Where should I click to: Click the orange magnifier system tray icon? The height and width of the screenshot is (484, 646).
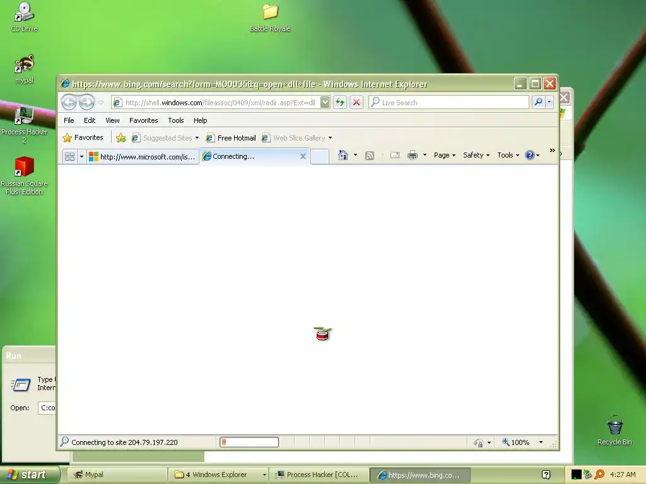pos(599,475)
